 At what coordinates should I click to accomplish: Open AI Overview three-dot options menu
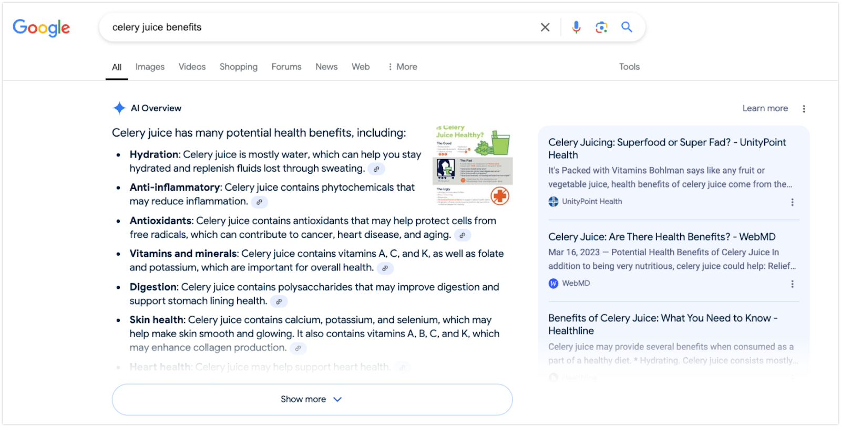[804, 109]
